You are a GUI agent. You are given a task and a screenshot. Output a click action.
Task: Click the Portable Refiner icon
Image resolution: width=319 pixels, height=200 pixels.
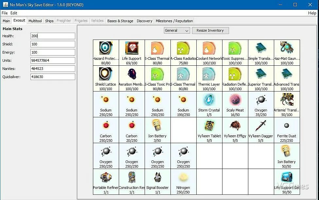tap(106, 177)
